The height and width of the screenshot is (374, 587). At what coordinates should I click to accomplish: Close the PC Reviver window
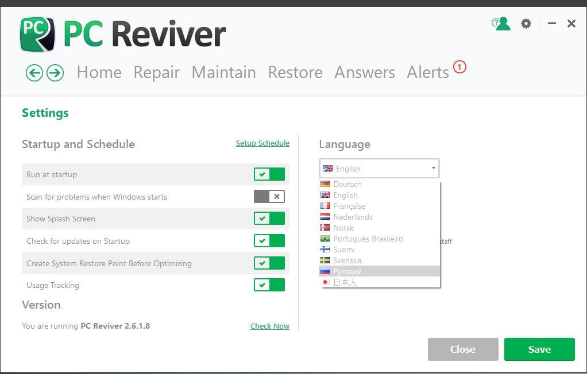tap(571, 24)
